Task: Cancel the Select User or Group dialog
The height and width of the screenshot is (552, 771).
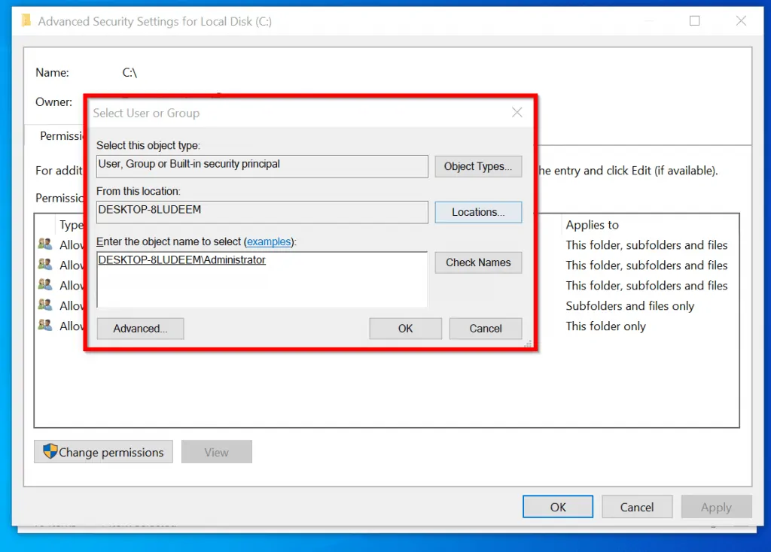Action: coord(486,329)
